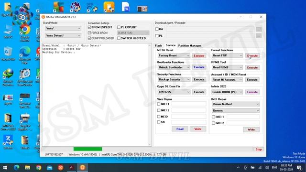Switch to the Partition Manager tab
This screenshot has height=172, width=306.
coord(189,46)
